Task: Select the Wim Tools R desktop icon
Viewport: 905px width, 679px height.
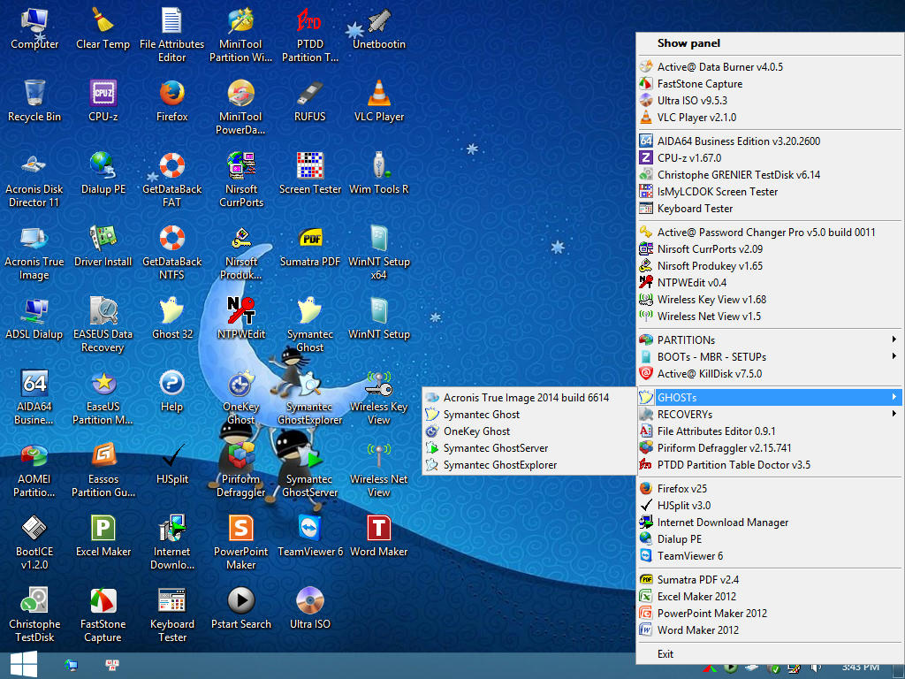Action: 379,173
